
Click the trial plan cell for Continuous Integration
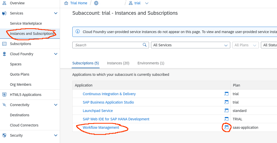236,94
